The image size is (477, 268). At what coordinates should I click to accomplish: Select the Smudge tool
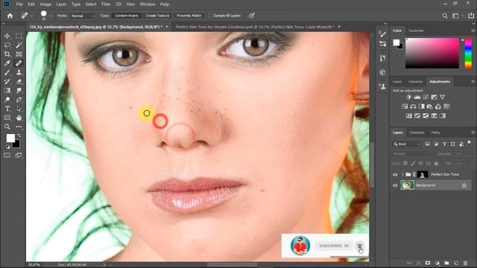[19, 91]
